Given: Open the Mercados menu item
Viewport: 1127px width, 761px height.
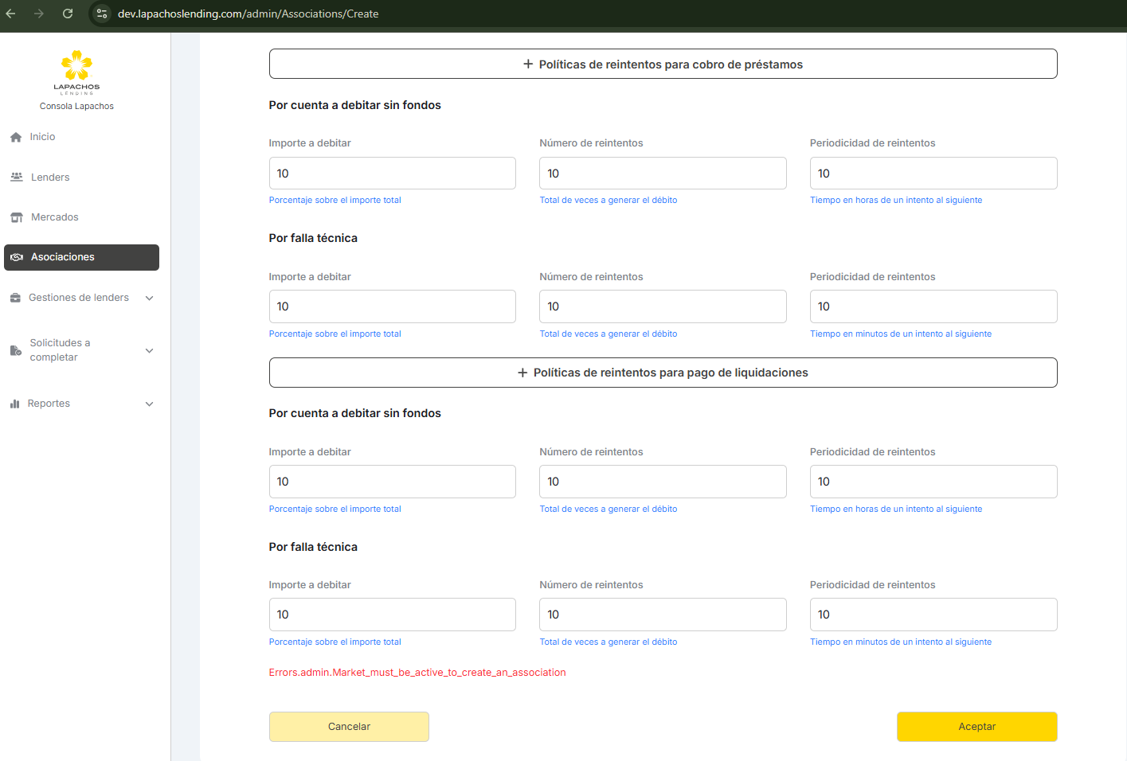Looking at the screenshot, I should pos(54,217).
